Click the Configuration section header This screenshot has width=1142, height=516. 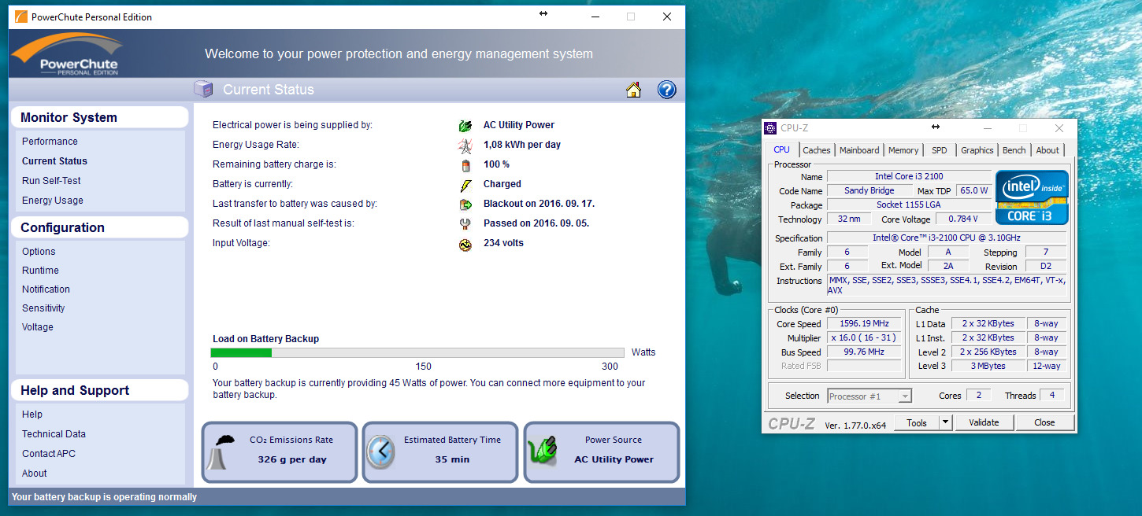(x=100, y=227)
